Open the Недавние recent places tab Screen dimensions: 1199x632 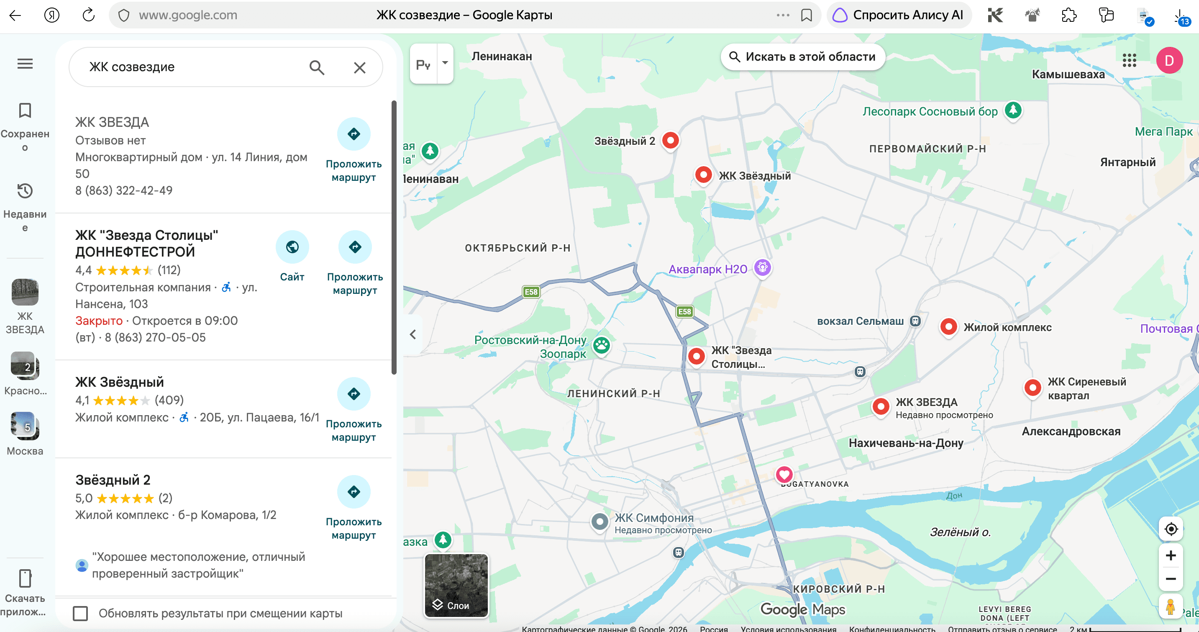click(x=25, y=208)
